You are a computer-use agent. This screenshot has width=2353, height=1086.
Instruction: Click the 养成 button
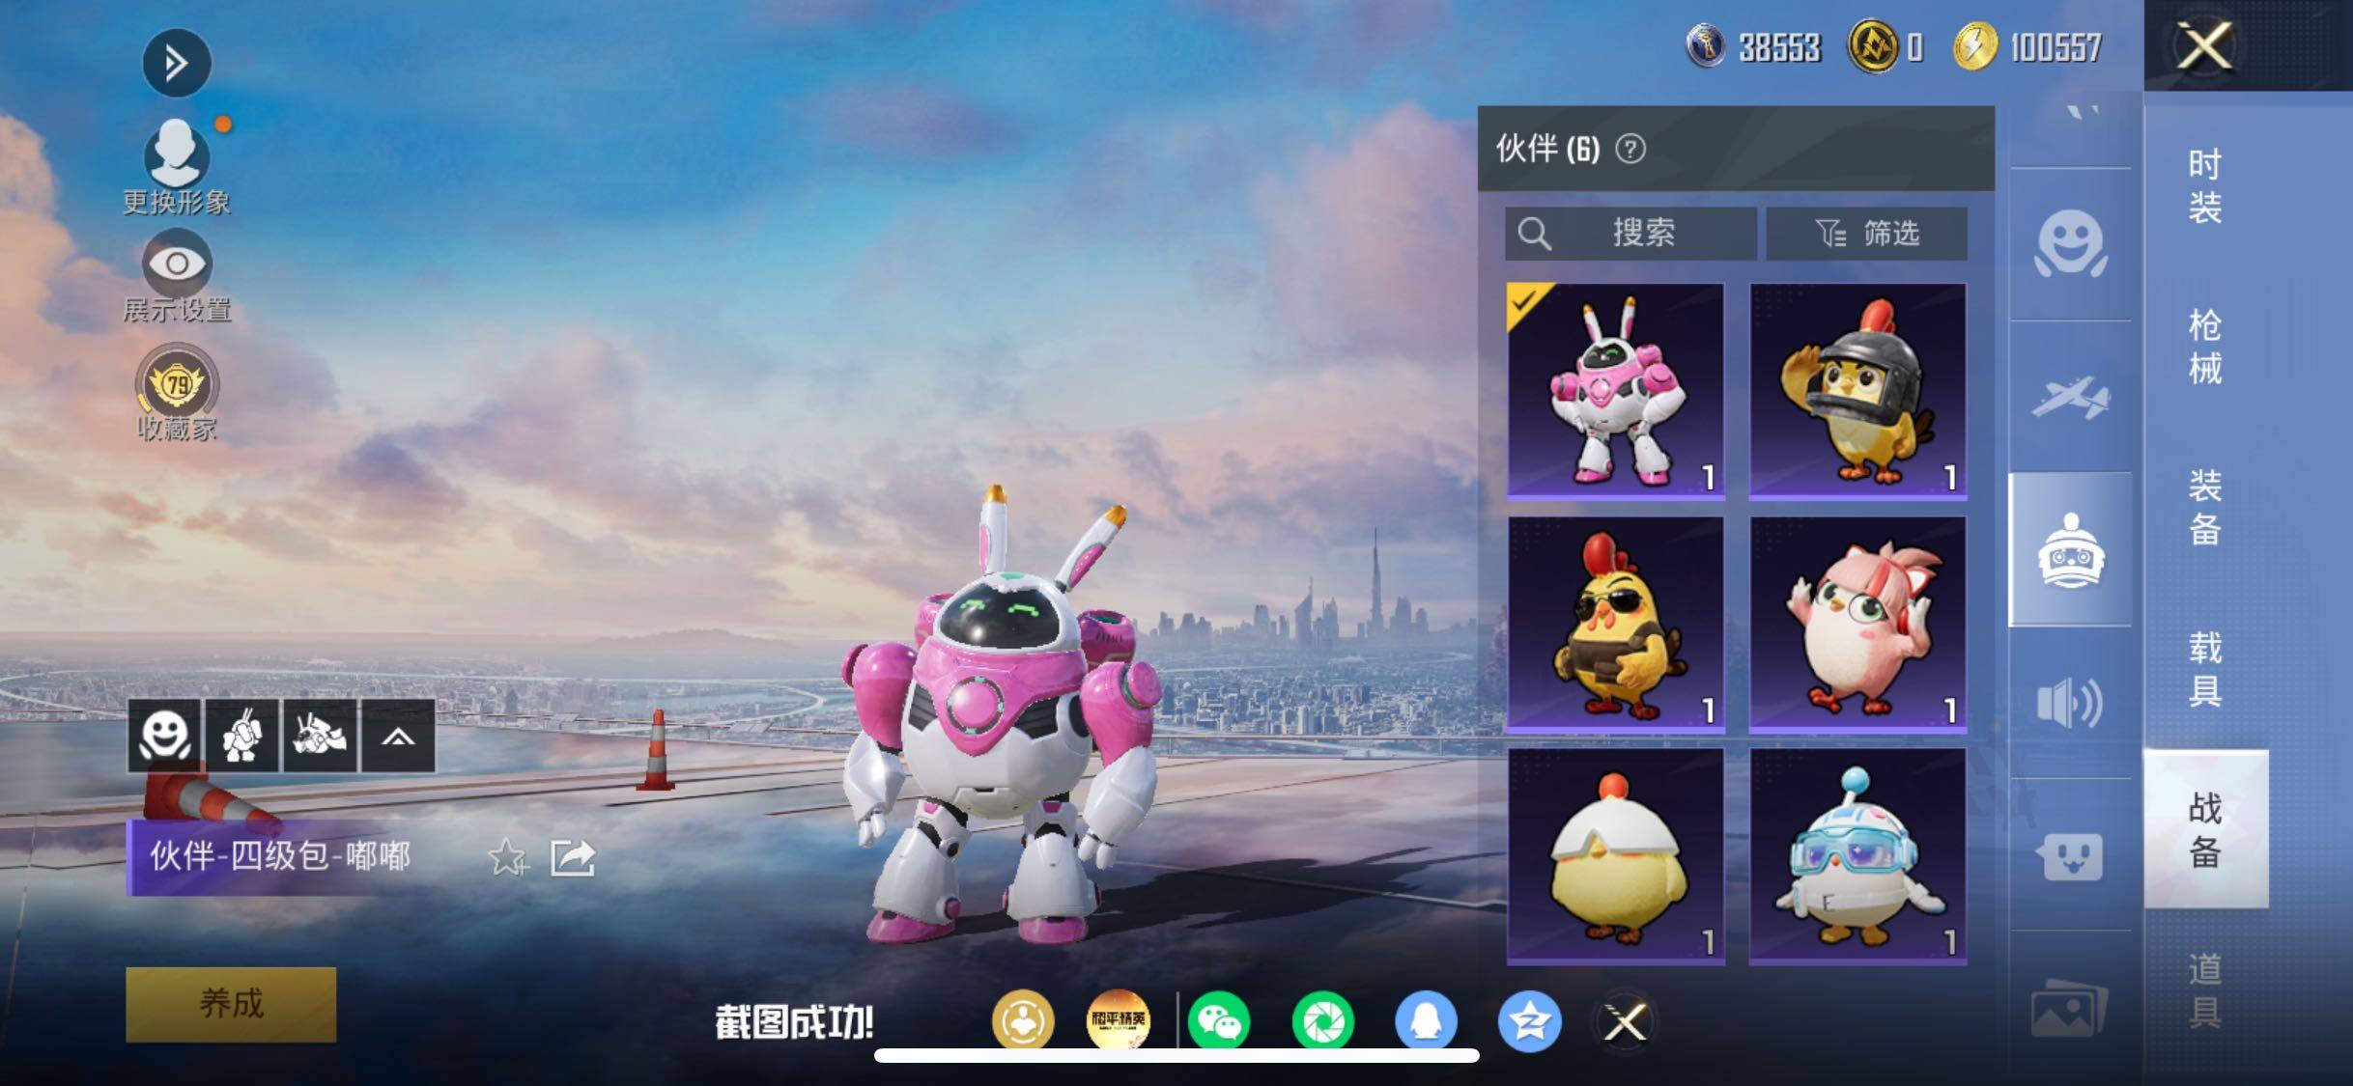pos(231,1004)
